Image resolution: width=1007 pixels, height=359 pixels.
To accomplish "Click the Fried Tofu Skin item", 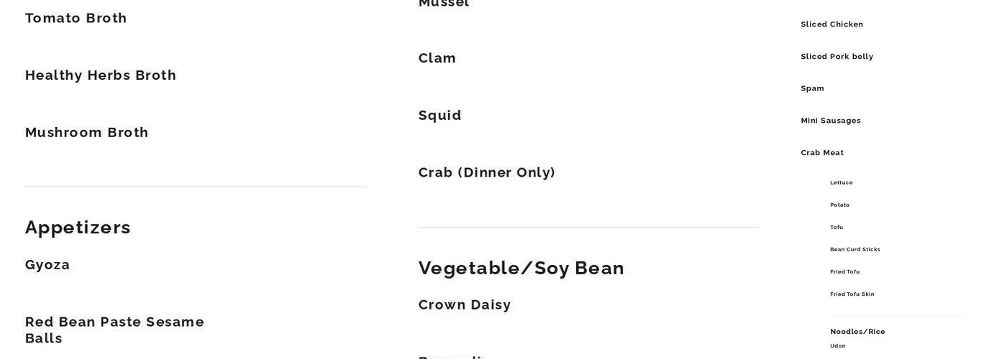I will tap(852, 294).
